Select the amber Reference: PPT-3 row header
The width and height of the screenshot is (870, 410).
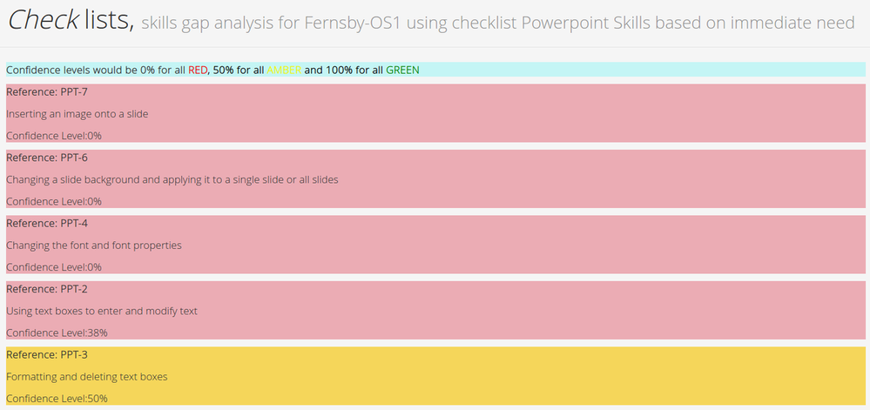(47, 355)
